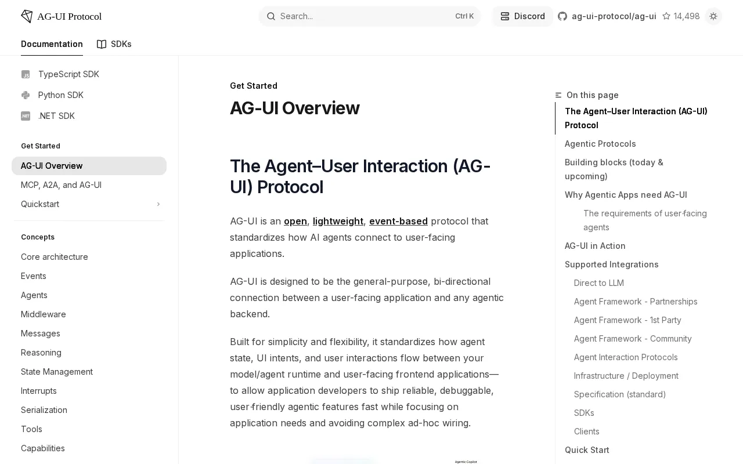This screenshot has height=464, width=743.
Task: Open Serialization sidebar page
Action: coord(89,410)
